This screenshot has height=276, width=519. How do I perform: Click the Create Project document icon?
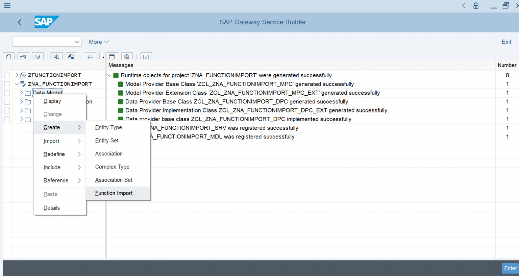8,56
